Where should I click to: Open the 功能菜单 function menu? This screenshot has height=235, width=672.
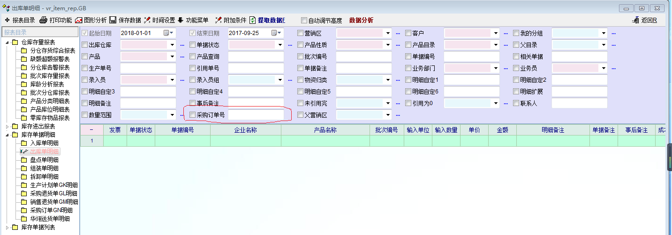click(x=181, y=20)
